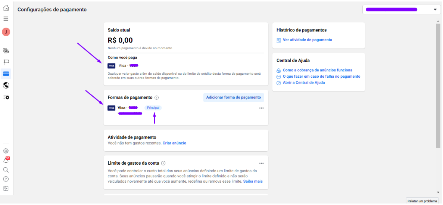
Task: Open the J profile avatar
Action: (x=6, y=32)
